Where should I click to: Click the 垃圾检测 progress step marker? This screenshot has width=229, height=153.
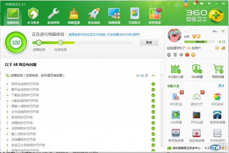point(60,43)
